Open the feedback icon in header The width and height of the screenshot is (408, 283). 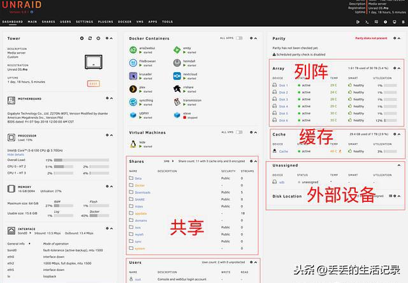(x=376, y=22)
